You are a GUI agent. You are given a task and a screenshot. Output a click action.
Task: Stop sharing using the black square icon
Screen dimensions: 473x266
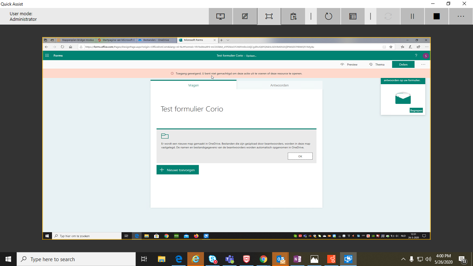click(x=436, y=16)
